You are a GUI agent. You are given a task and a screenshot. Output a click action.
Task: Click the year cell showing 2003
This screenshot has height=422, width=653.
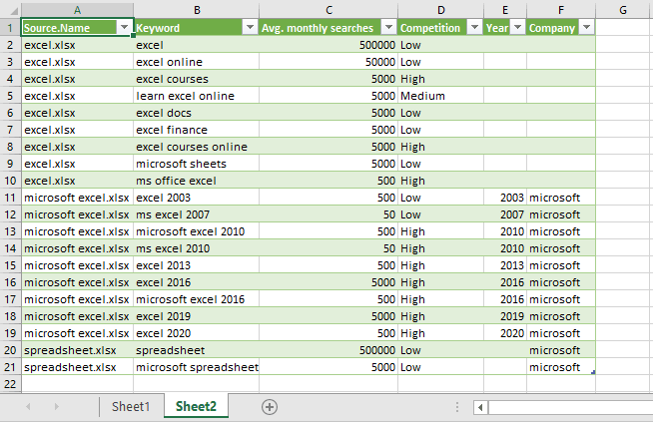tap(505, 198)
